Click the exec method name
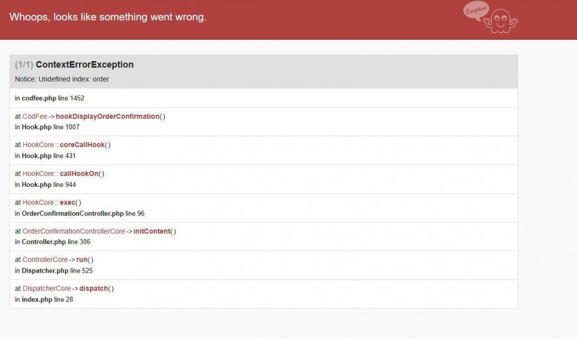This screenshot has width=577, height=339. click(68, 202)
